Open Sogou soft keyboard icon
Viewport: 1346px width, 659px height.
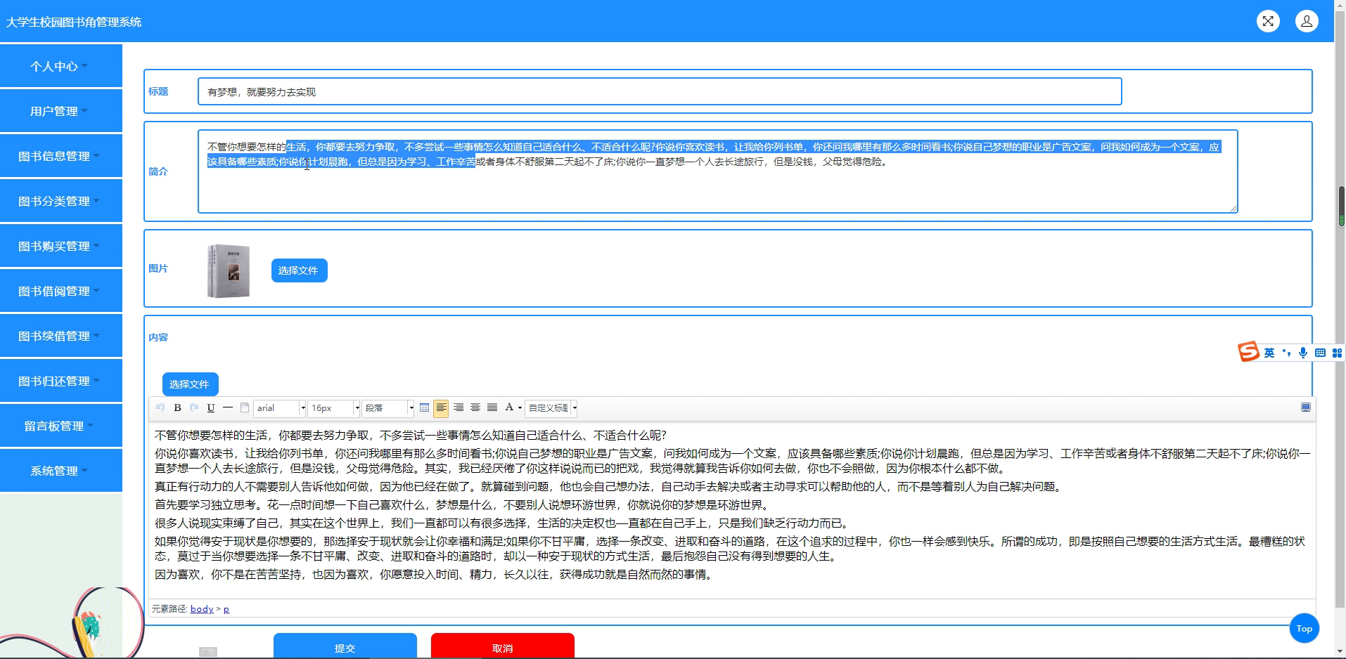coord(1320,353)
